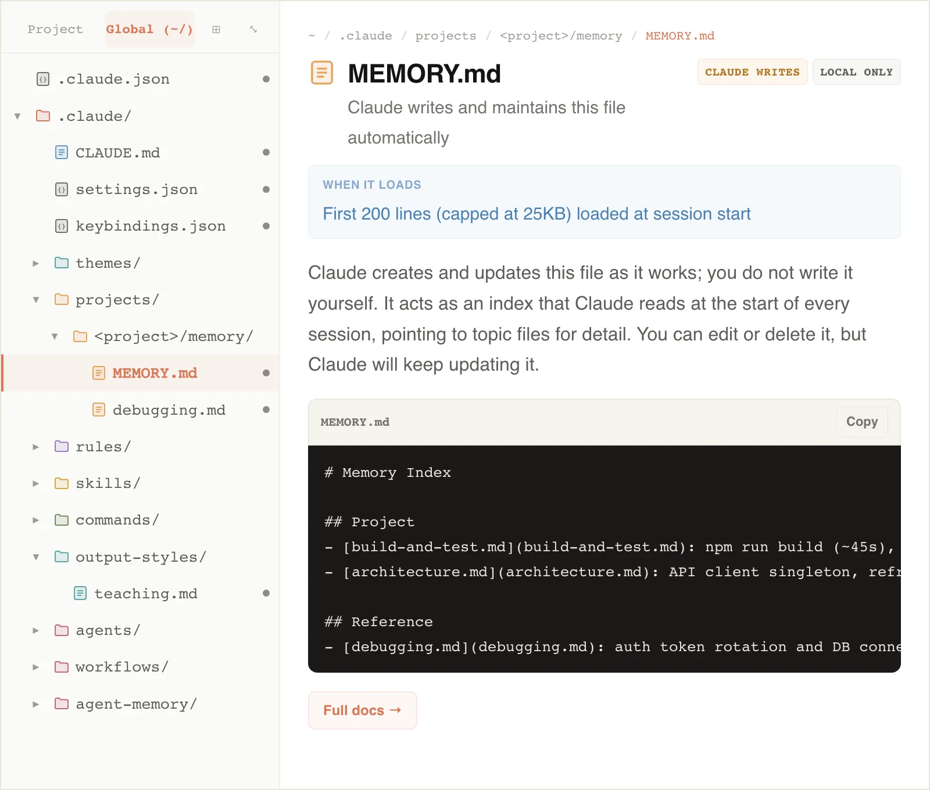Screen dimensions: 930x790
Task: Open keybindings.json in the file tree
Action: click(141, 226)
